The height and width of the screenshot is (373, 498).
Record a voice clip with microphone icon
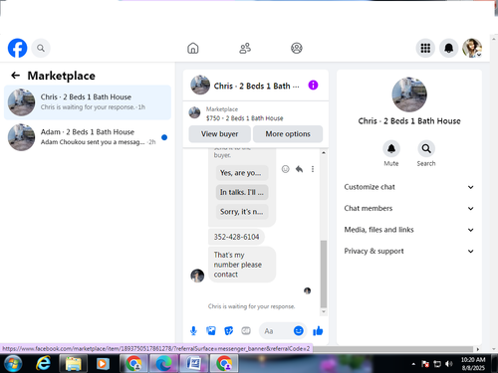click(193, 330)
